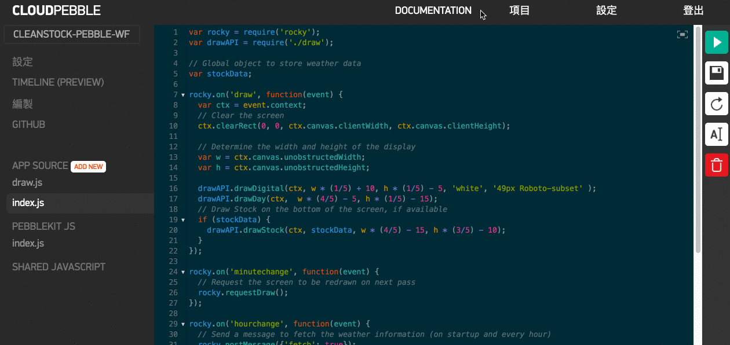Image resolution: width=730 pixels, height=345 pixels.
Task: Open the top bar 設定 menu item
Action: (x=607, y=10)
